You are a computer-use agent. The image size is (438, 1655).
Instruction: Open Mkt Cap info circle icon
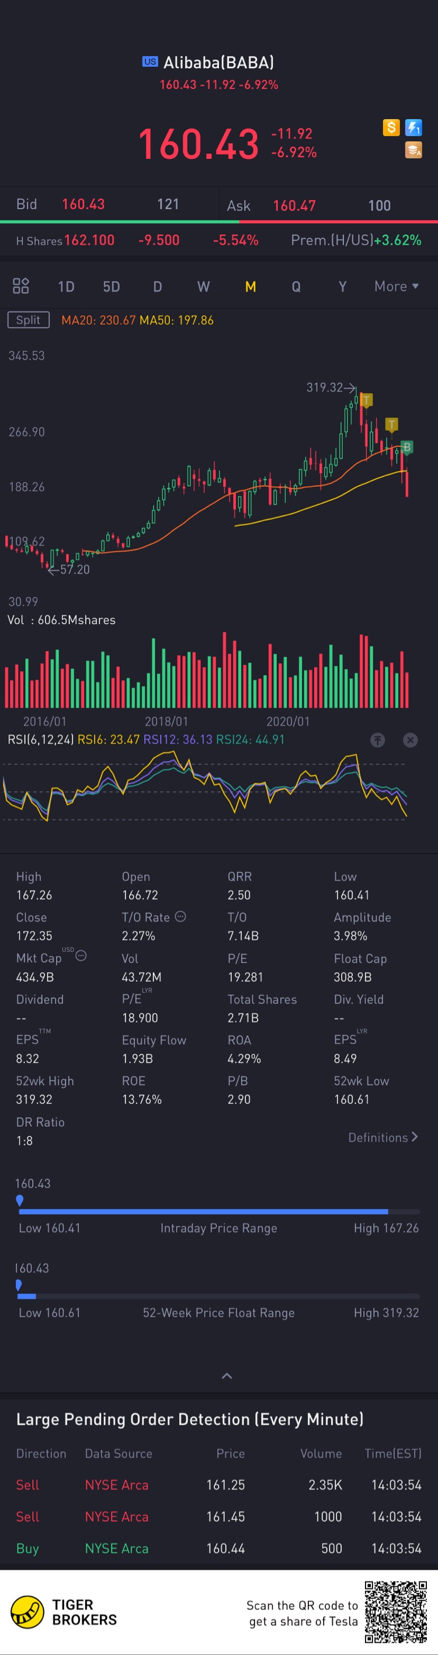[81, 955]
